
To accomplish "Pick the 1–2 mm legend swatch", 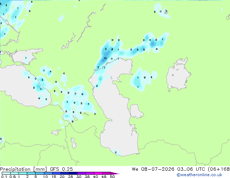I will tap(23, 173).
